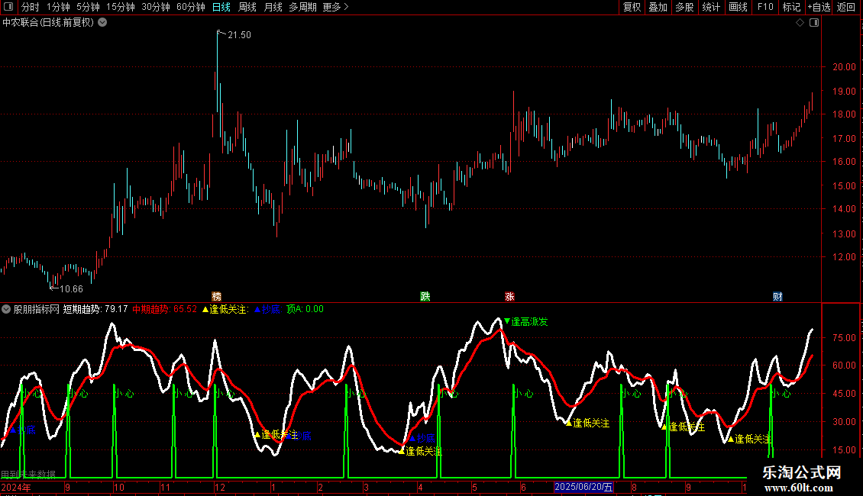
Task: Click the red 涨 marker below the chart
Action: pos(509,296)
